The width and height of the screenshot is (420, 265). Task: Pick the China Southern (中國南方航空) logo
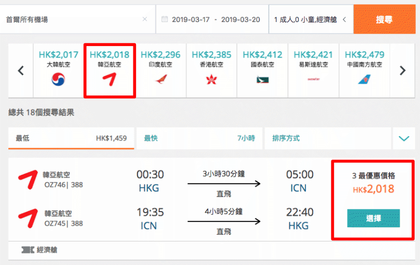pyautogui.click(x=364, y=79)
